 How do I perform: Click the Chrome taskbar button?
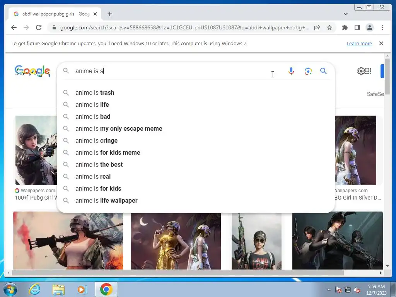point(106,289)
